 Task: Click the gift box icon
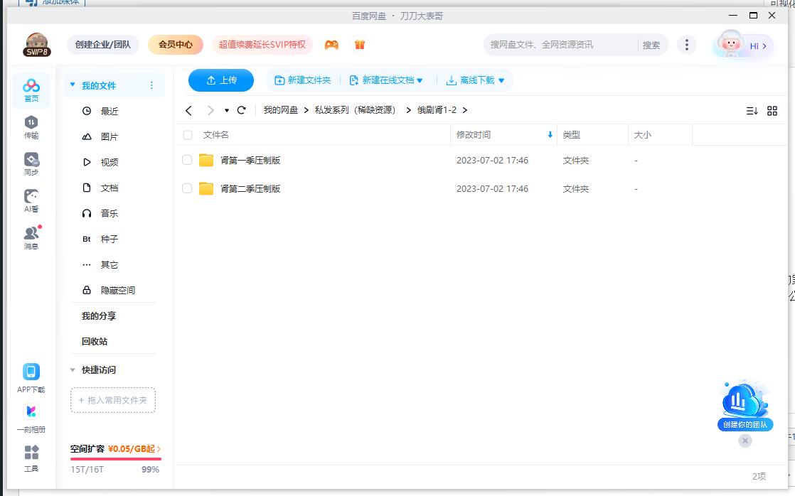pyautogui.click(x=361, y=44)
